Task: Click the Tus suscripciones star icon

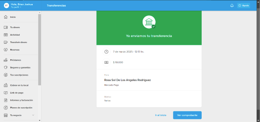Action: click(x=6, y=75)
